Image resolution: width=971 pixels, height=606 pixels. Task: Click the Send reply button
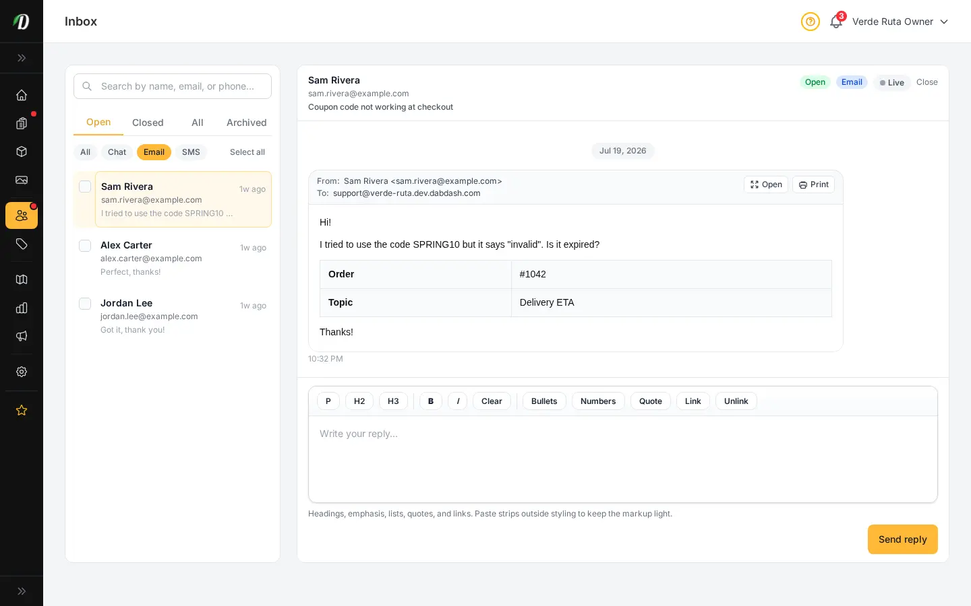click(x=903, y=539)
